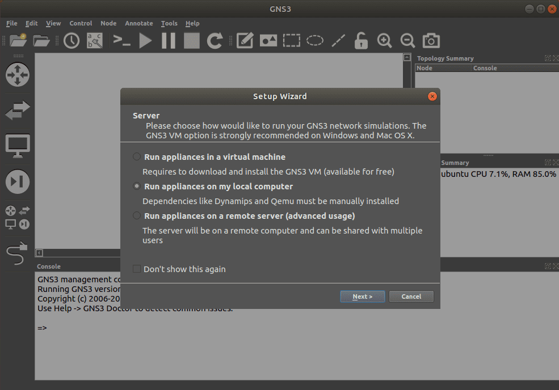Open the Tools menu
The image size is (559, 390).
pyautogui.click(x=169, y=23)
